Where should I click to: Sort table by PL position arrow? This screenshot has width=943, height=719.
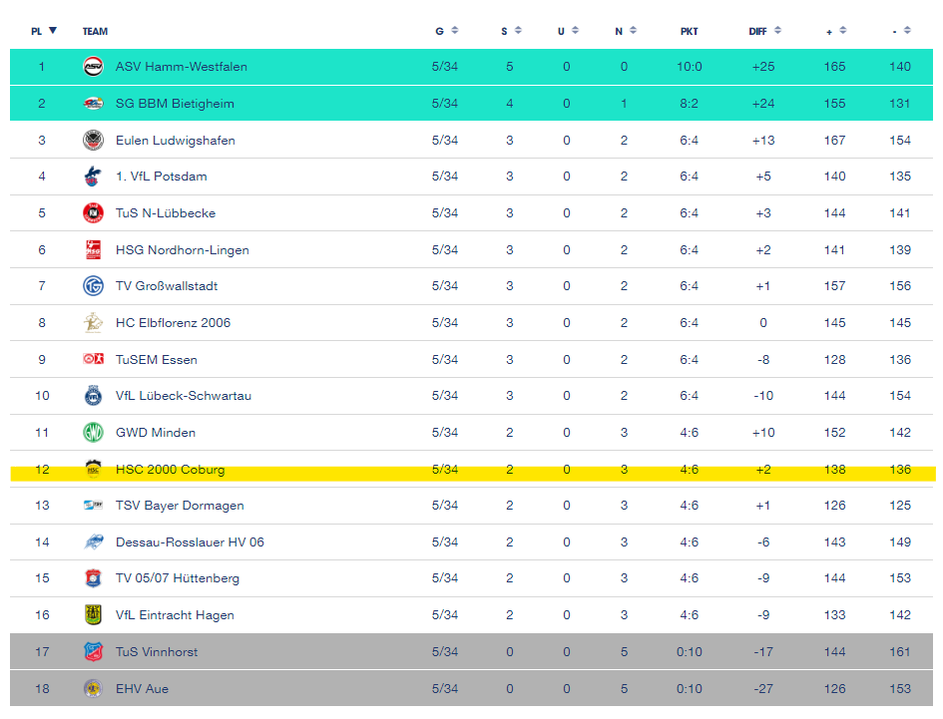pos(53,31)
